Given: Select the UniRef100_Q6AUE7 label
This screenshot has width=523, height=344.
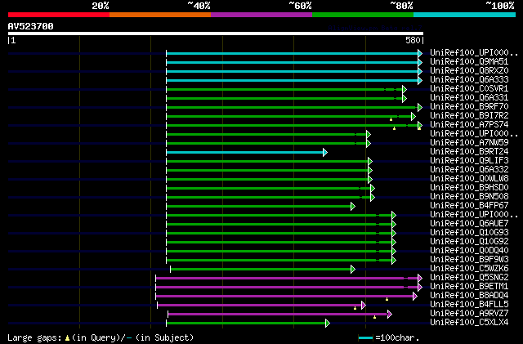Looking at the screenshot, I should [469, 224].
